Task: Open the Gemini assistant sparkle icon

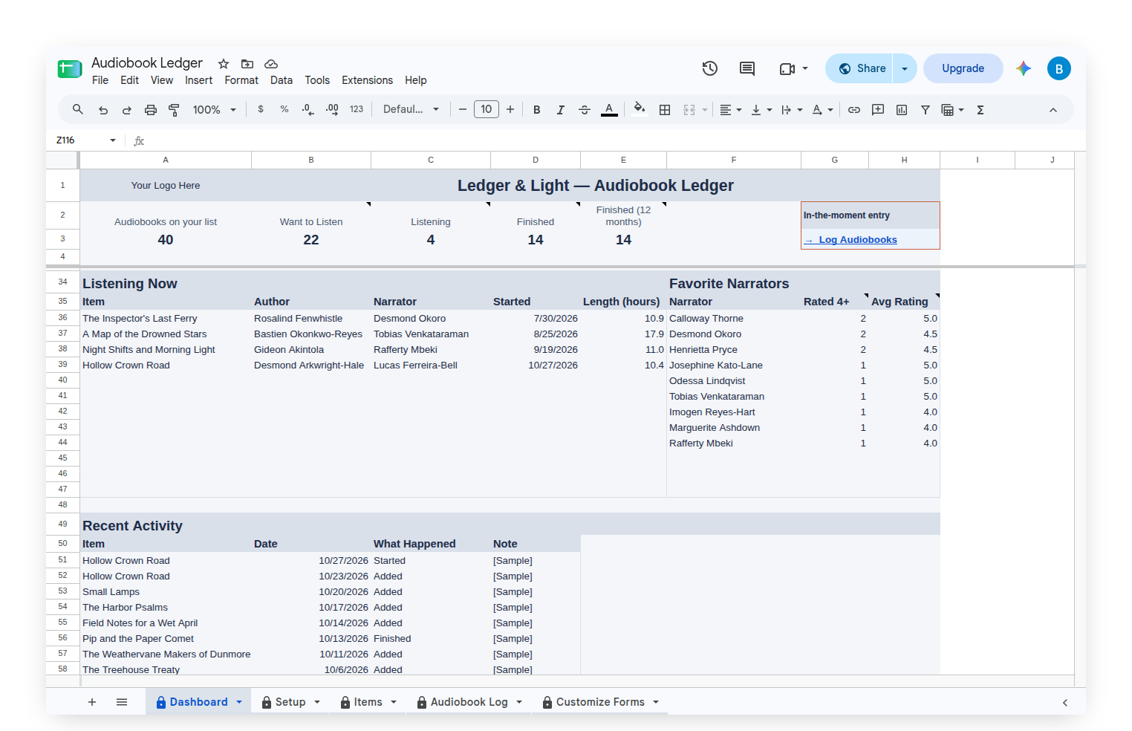Action: [x=1024, y=68]
